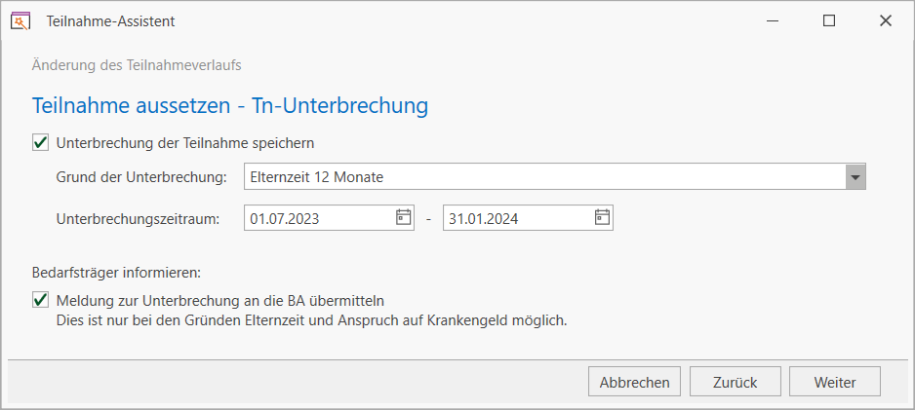Go back with the Zurück button
The height and width of the screenshot is (410, 915).
tap(736, 382)
